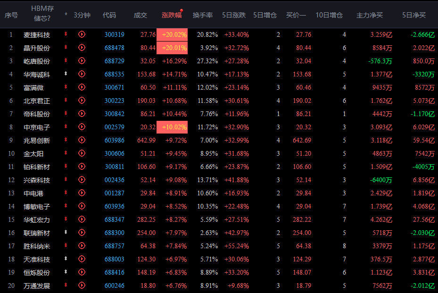The image size is (438, 293).
Task: Open stock code 002436
Action: pos(114,180)
